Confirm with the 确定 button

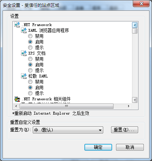[98, 147]
